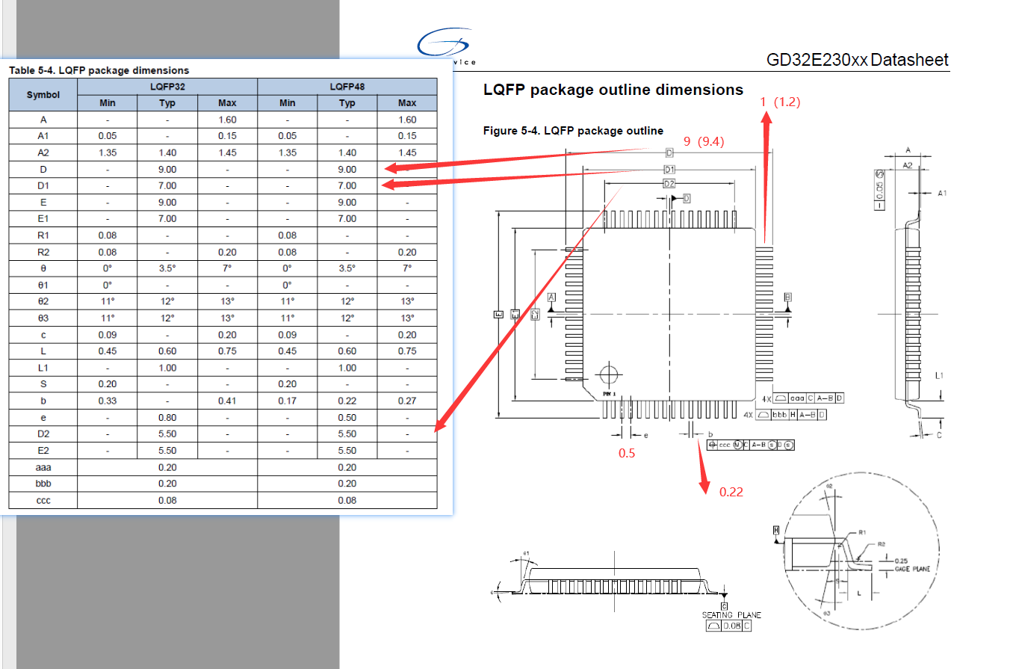Viewport: 1016px width, 669px height.
Task: Click the datum H marker in detail view
Action: pyautogui.click(x=776, y=531)
